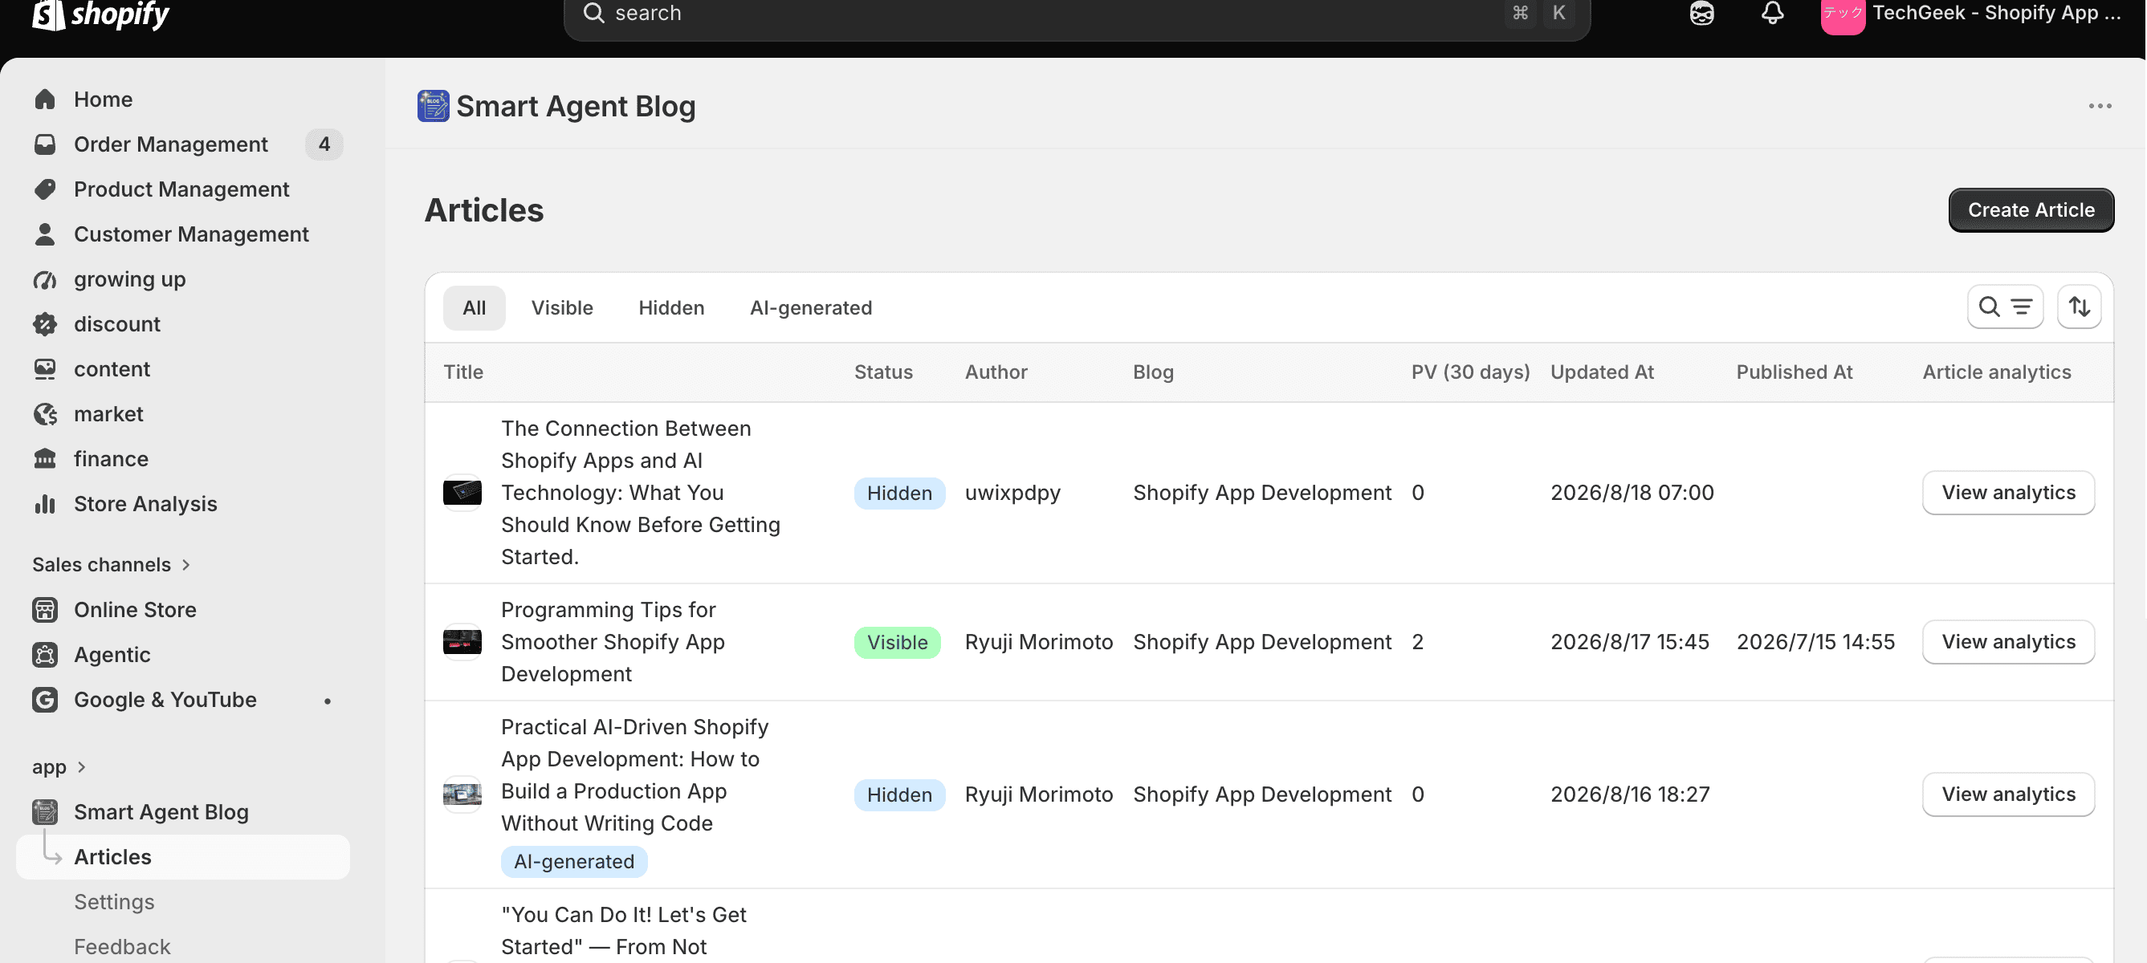Open the notifications bell

pyautogui.click(x=1772, y=14)
